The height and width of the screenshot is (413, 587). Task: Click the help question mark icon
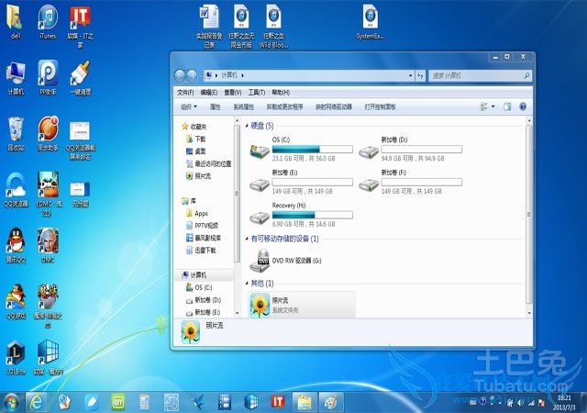[522, 106]
